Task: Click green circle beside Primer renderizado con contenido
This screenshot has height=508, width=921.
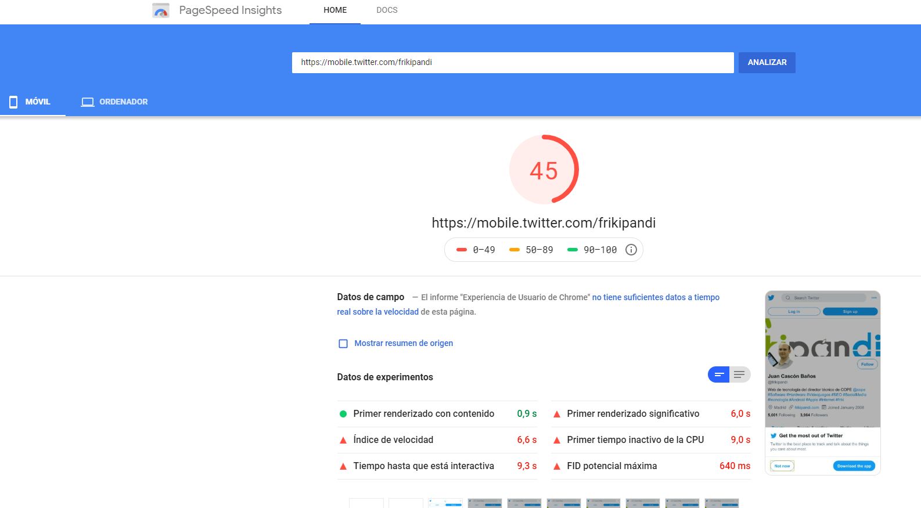Action: (x=343, y=414)
